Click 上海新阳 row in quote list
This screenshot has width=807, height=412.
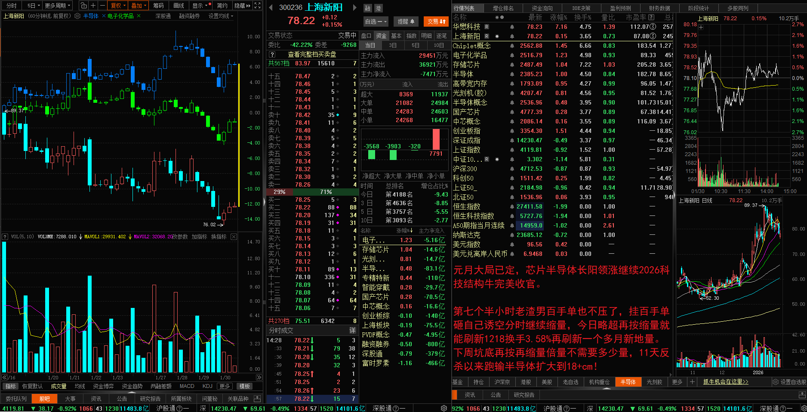point(563,36)
